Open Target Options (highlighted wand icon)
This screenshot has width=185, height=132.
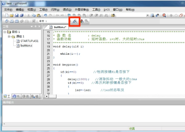pos(75,21)
